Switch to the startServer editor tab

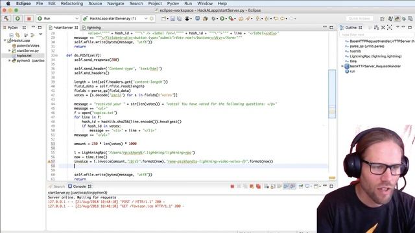tap(63, 27)
